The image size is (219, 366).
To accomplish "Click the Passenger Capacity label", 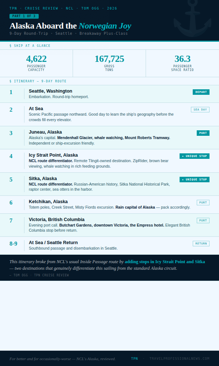I will coord(36,68).
